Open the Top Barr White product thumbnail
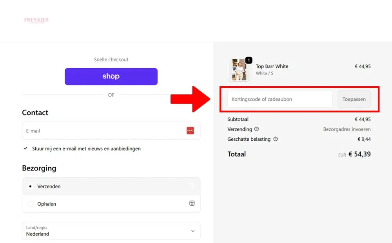The height and width of the screenshot is (243, 392). (239, 70)
